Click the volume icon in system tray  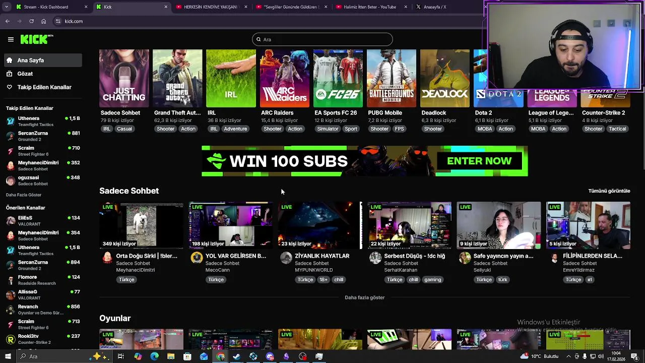coord(601,356)
